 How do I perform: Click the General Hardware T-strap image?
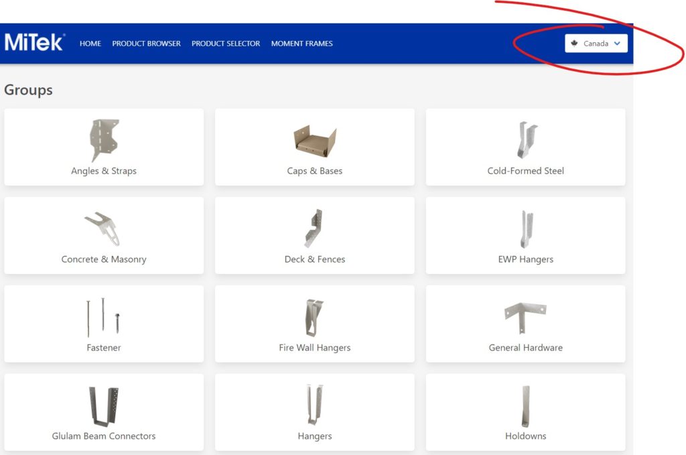coord(525,318)
